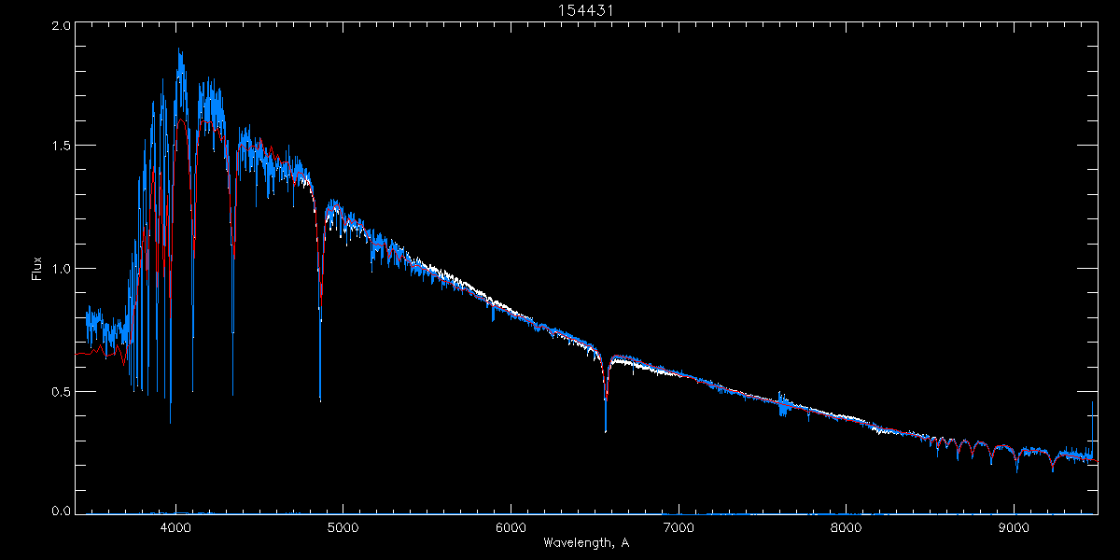
Task: Click the blue spike at far right edge
Action: 1092,404
